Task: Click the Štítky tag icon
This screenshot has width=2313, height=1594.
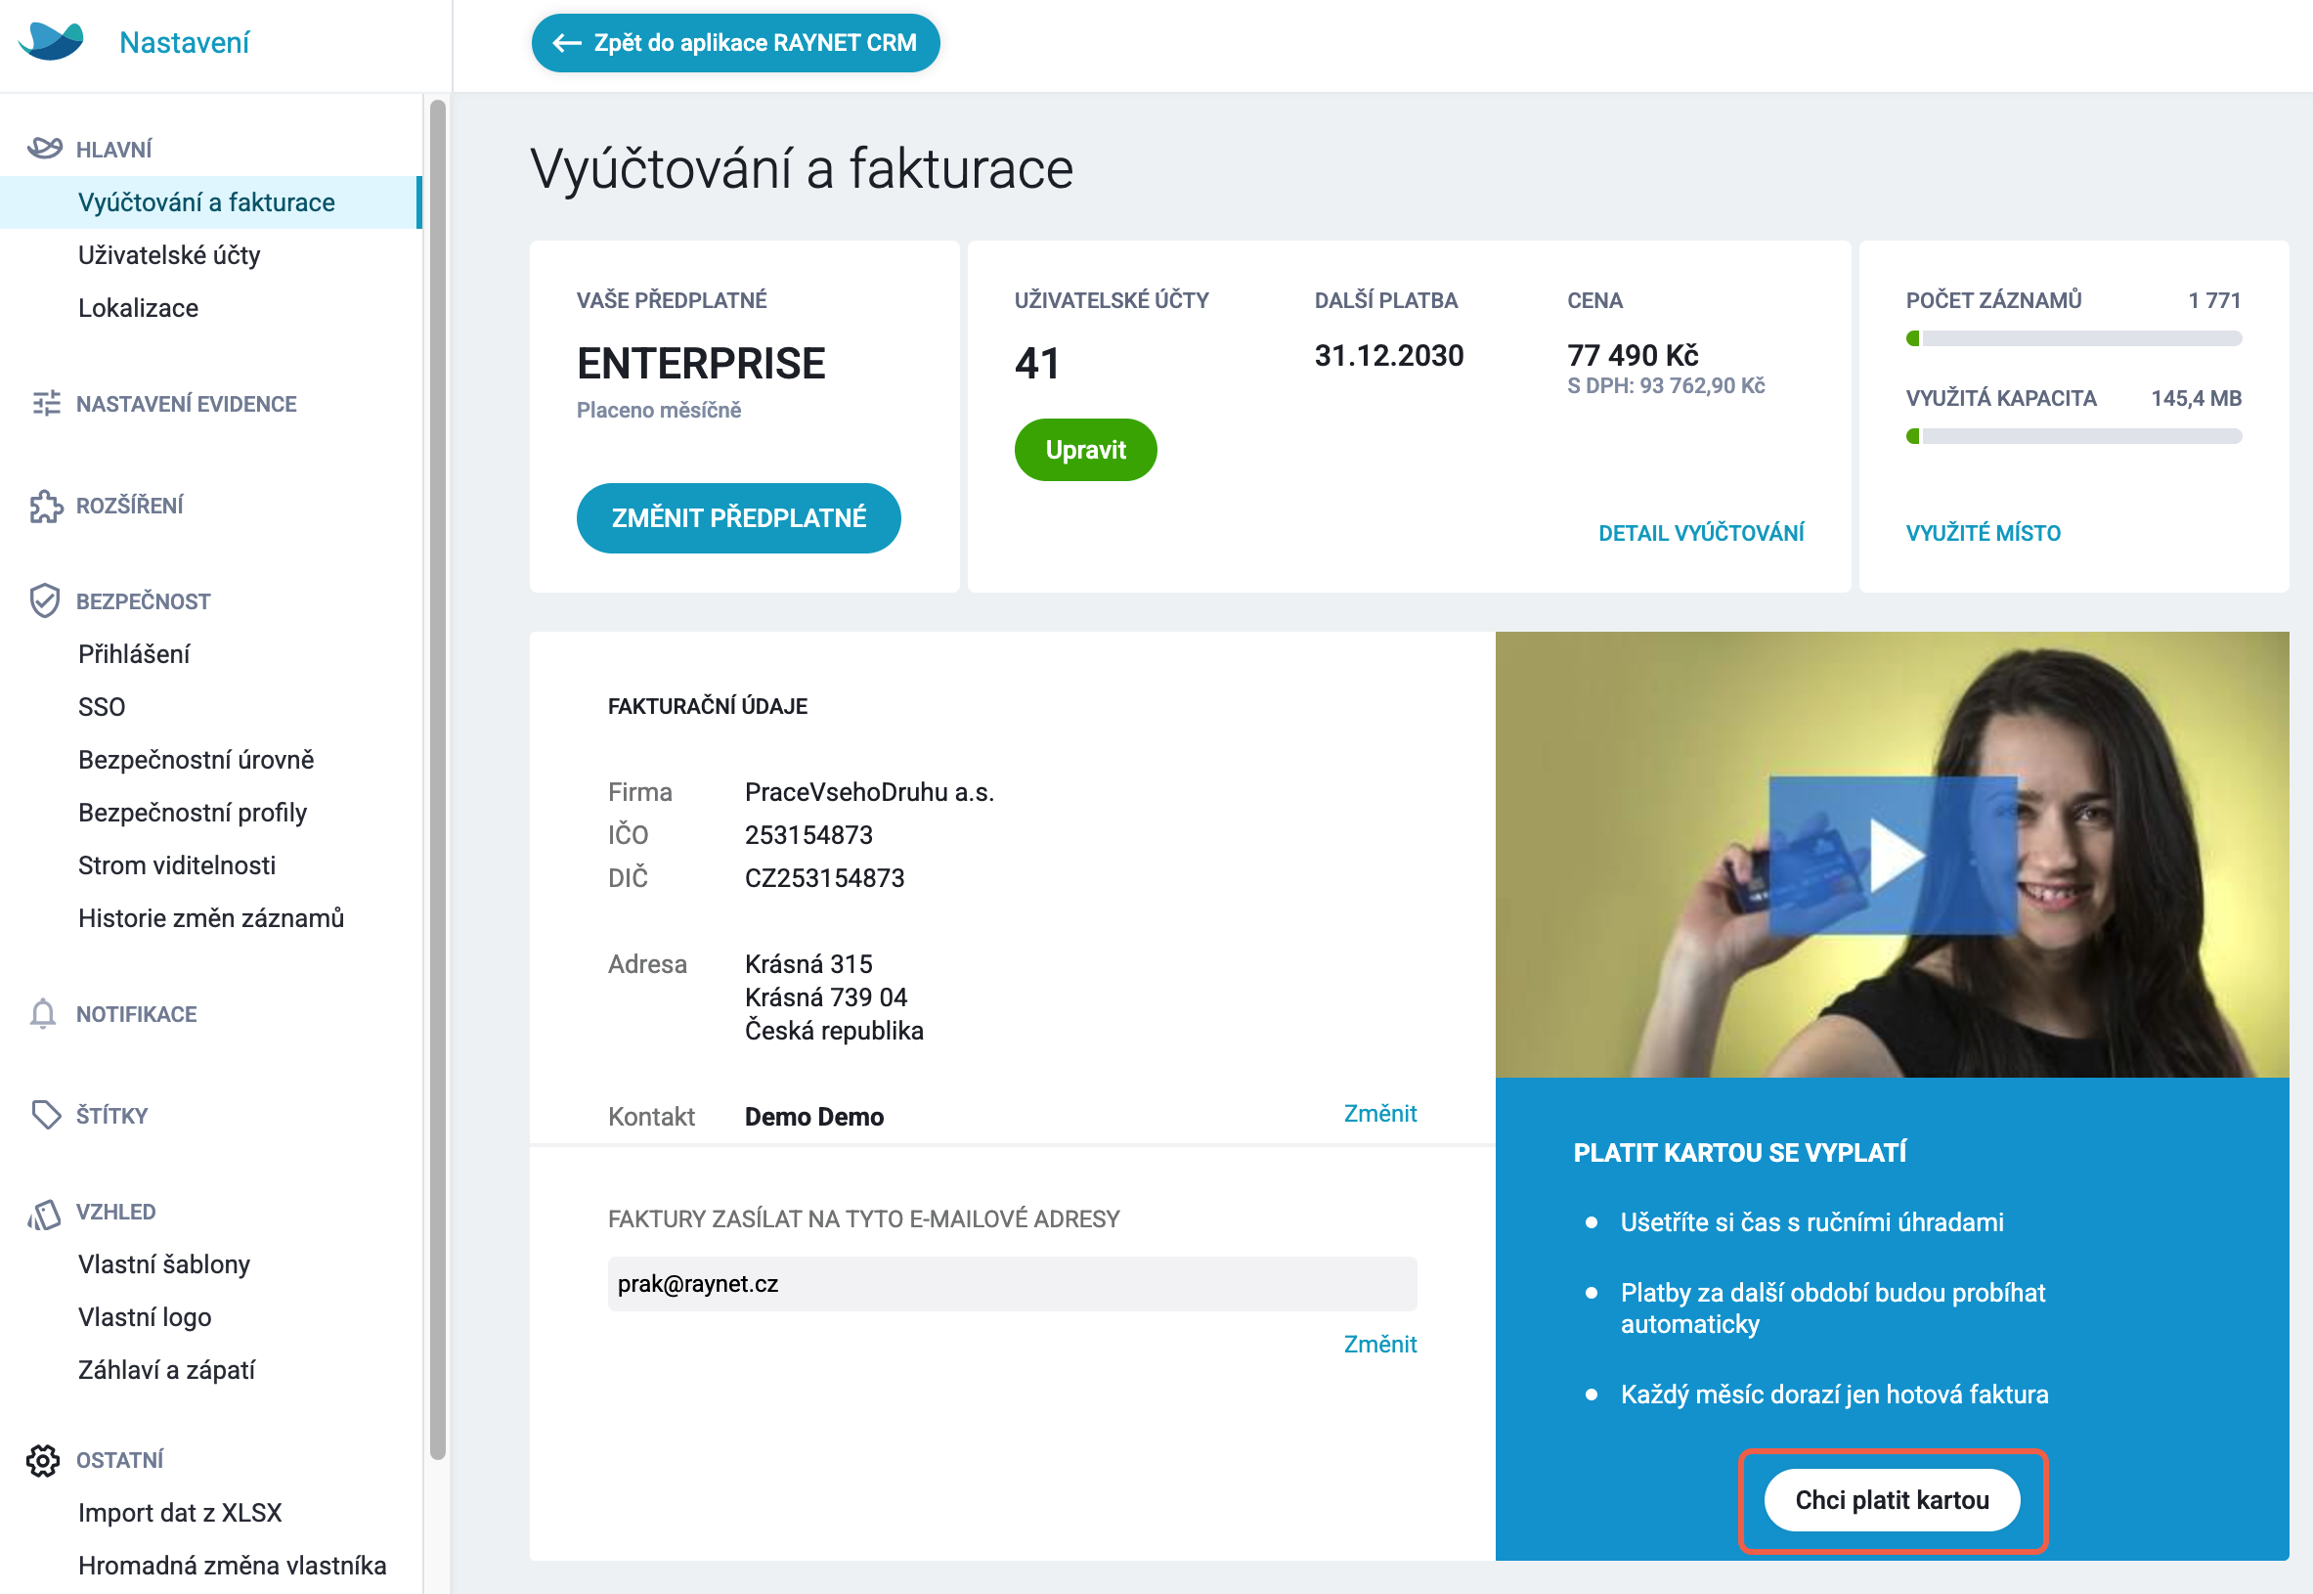Action: click(x=46, y=1115)
